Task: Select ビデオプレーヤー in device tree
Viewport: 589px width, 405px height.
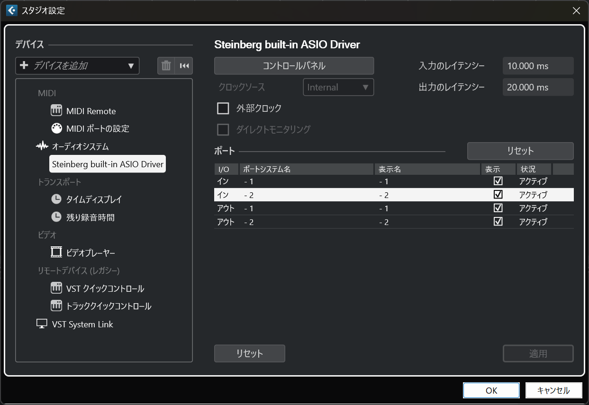Action: 91,253
